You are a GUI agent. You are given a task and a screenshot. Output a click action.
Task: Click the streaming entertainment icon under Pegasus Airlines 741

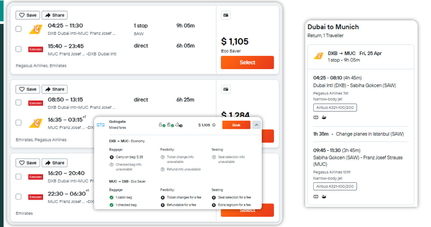coord(316,117)
